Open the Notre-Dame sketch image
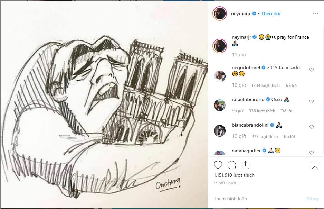The height and width of the screenshot is (209, 324). 104,105
